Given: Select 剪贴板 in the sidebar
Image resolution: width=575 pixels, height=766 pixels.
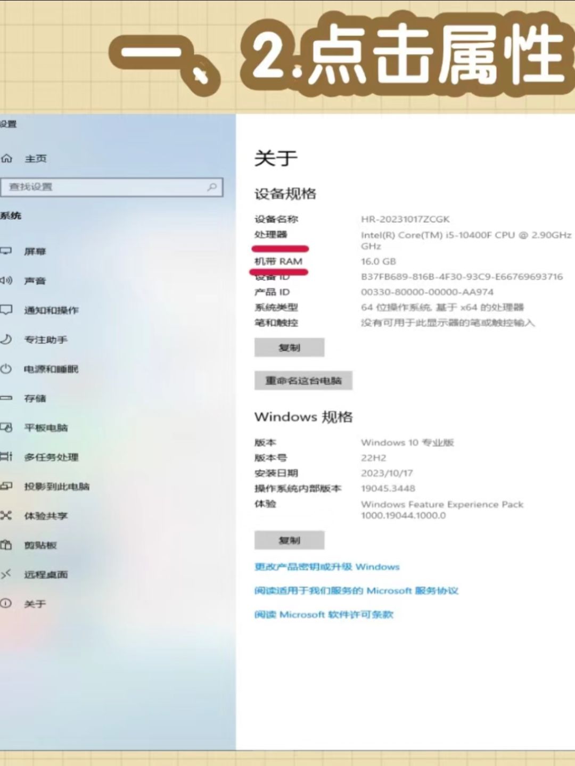Looking at the screenshot, I should click(x=40, y=545).
